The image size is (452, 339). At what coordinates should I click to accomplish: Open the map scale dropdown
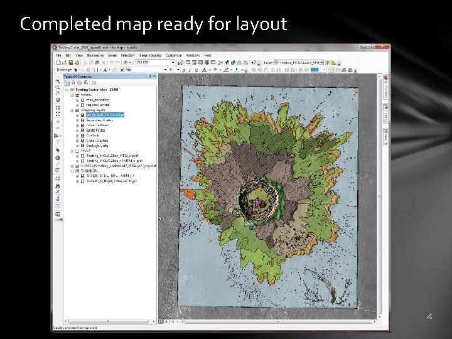(172, 62)
